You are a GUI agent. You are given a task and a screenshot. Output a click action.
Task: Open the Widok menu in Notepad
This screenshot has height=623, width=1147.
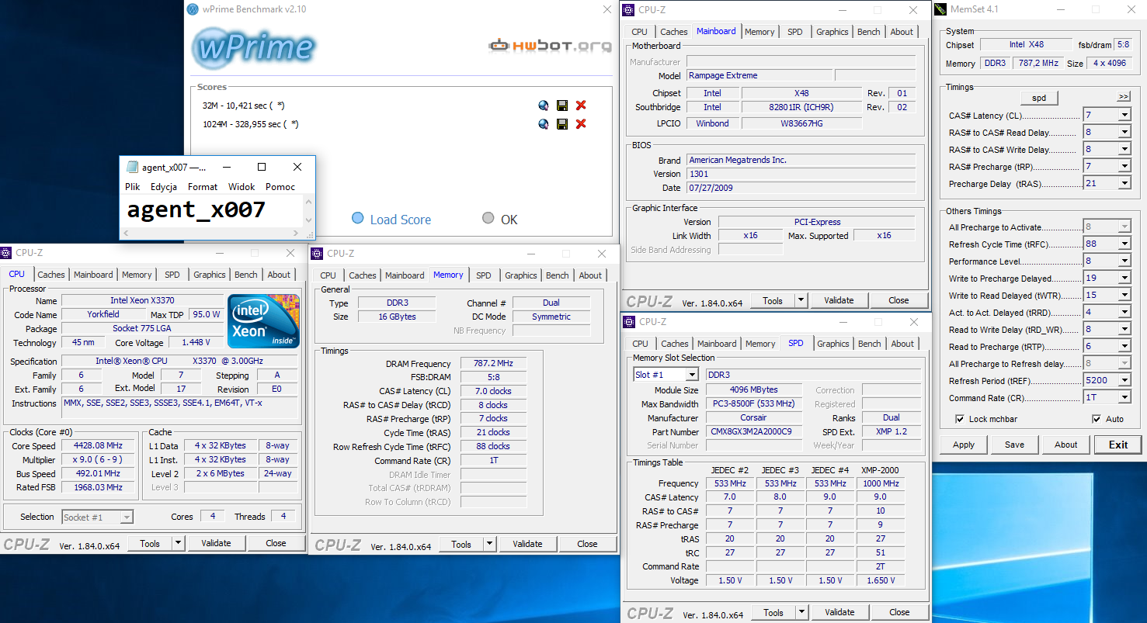[242, 187]
